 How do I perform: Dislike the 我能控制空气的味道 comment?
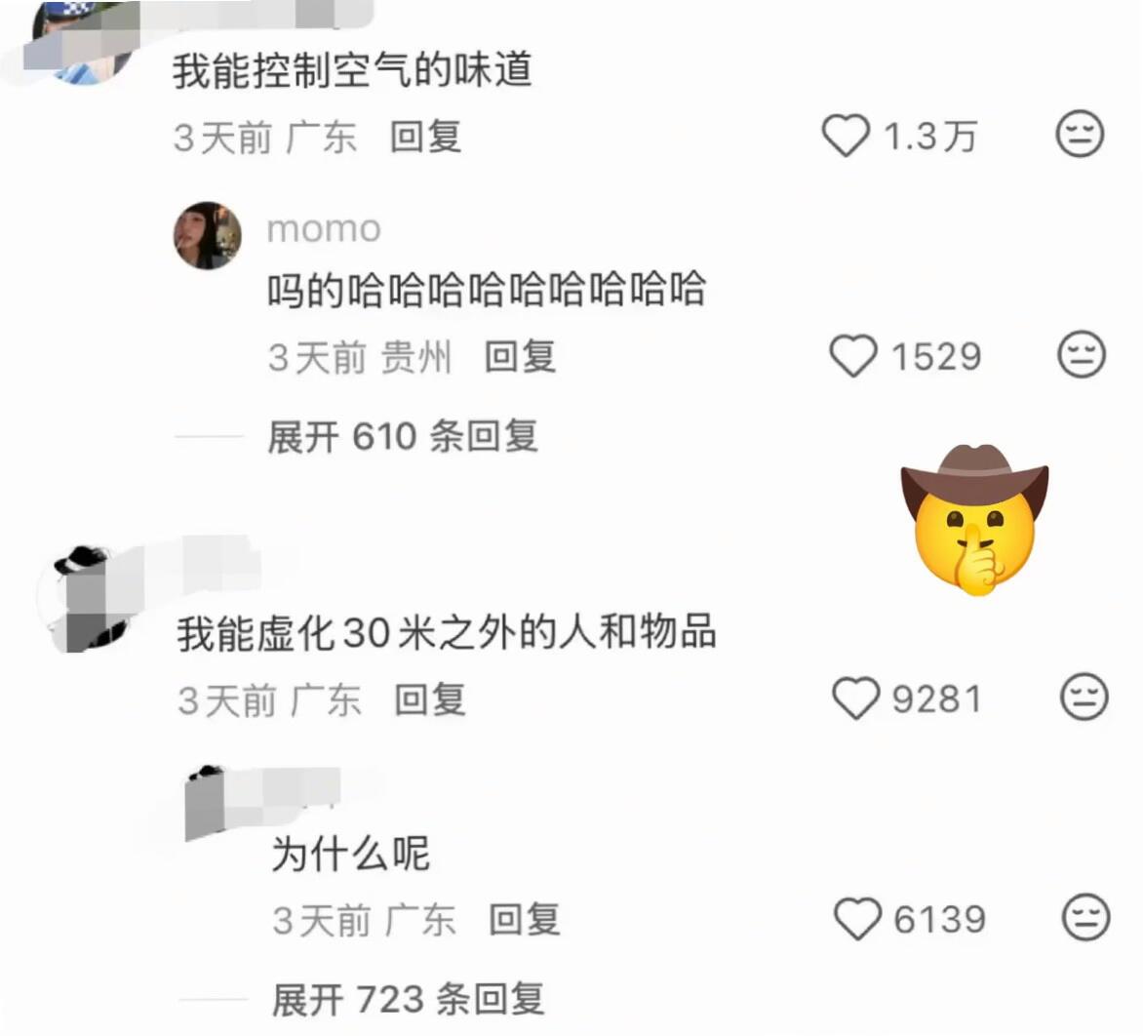(1080, 134)
